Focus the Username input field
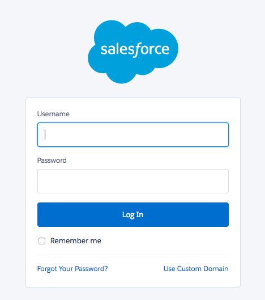Image resolution: width=265 pixels, height=300 pixels. point(133,135)
